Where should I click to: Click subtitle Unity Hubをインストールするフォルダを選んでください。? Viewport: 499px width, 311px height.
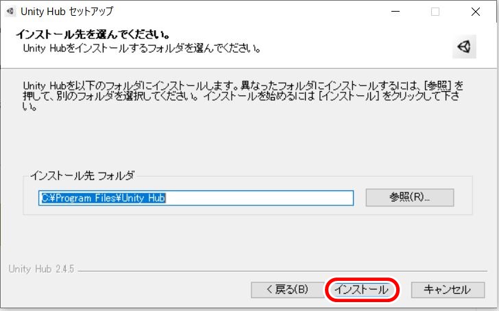point(142,49)
